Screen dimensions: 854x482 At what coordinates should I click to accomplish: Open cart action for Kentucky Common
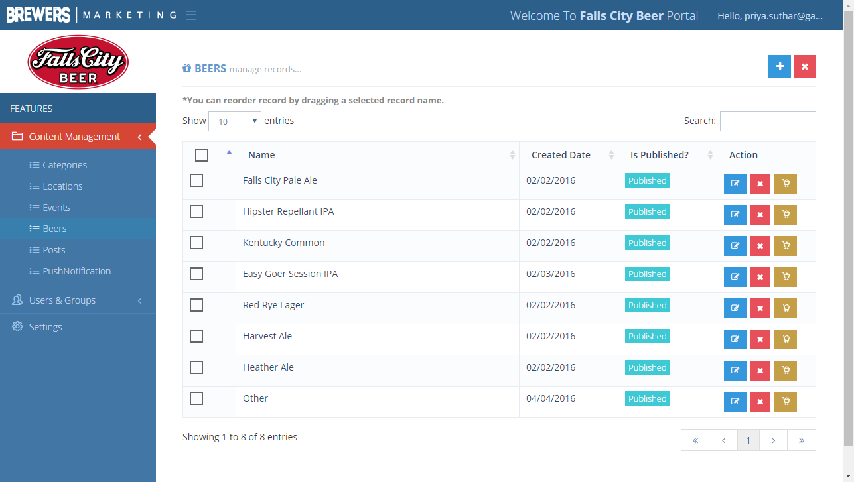tap(786, 246)
